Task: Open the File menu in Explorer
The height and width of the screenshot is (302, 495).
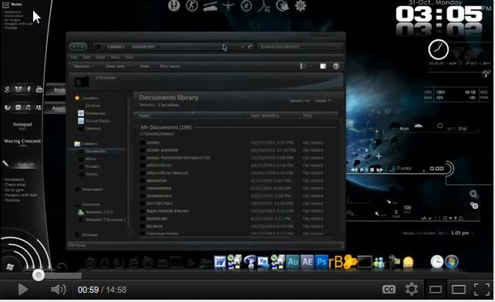Action: coord(74,57)
